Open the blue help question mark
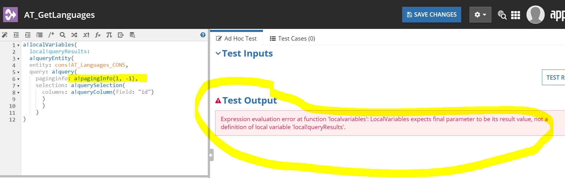Screen dimensions: 565x178 (x=203, y=35)
